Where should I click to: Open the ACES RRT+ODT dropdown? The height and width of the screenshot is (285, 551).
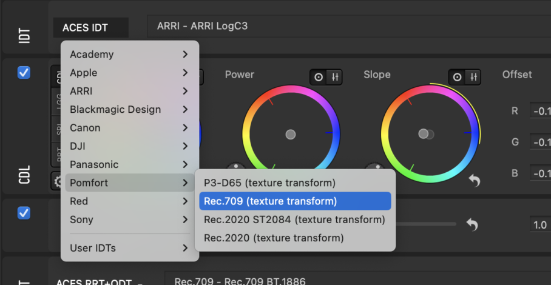click(x=100, y=282)
